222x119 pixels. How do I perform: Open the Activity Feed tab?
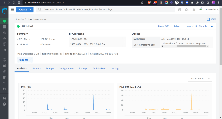point(99,68)
